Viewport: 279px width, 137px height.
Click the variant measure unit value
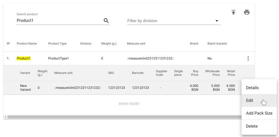(x=78, y=88)
